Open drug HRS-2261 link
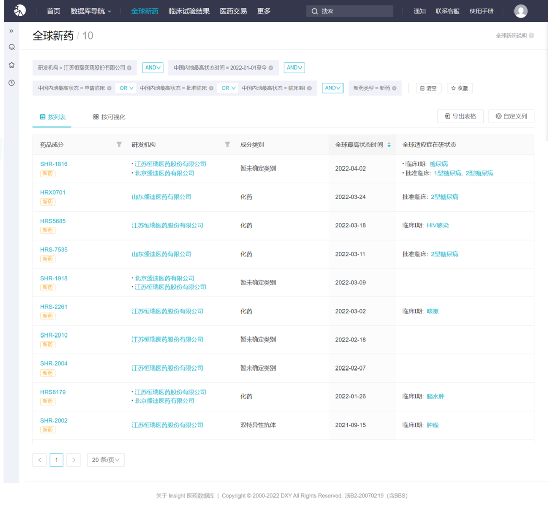This screenshot has width=548, height=505. (x=54, y=307)
